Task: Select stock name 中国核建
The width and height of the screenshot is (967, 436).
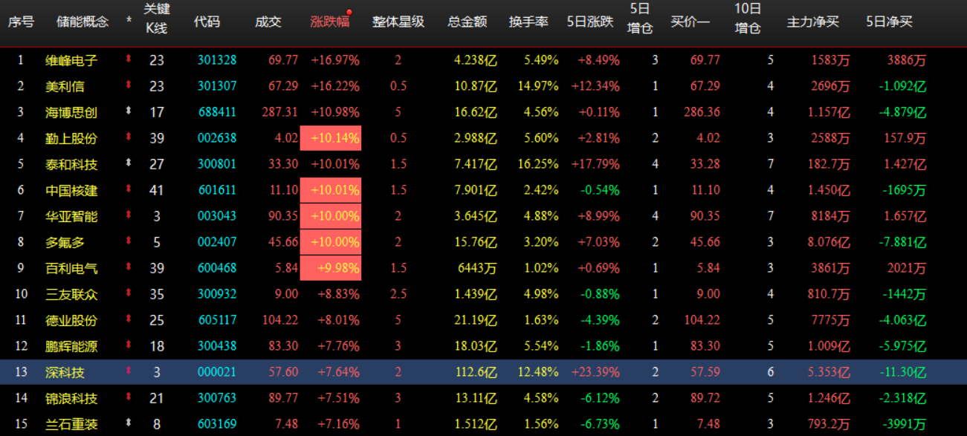Action: pos(71,190)
